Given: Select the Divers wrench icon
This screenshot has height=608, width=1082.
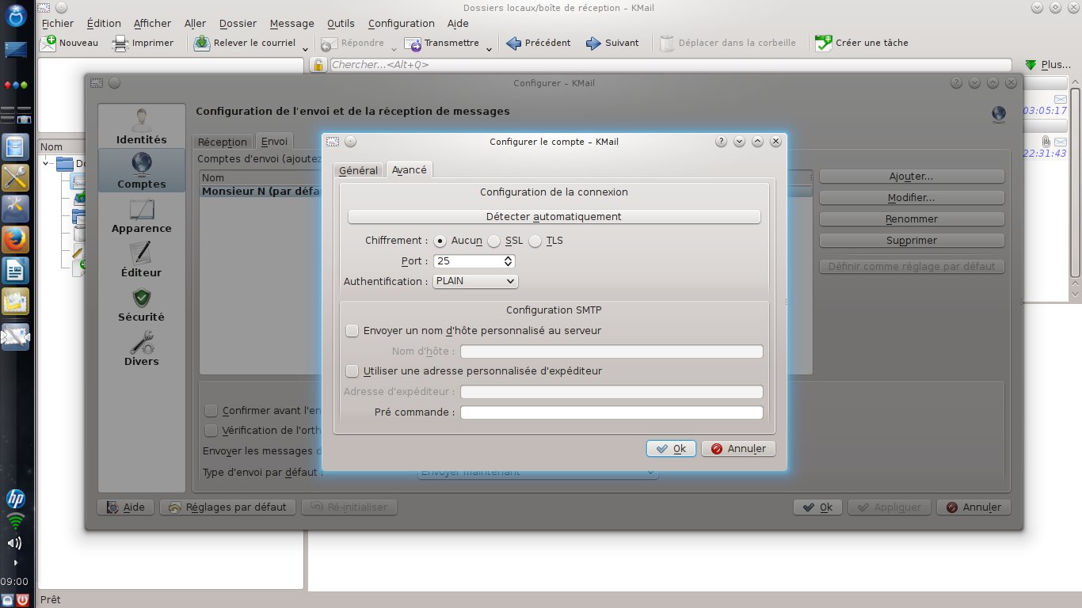Looking at the screenshot, I should (142, 341).
